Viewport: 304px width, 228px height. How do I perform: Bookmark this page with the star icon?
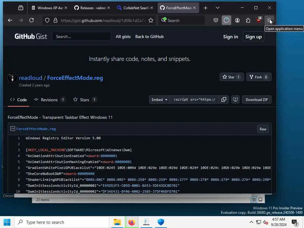151,20
